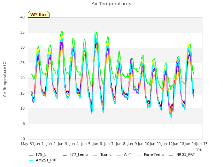Screen dimensions: 223x167
Task: Toggle the NR01_PRT legend entry
Action: pyautogui.click(x=182, y=154)
